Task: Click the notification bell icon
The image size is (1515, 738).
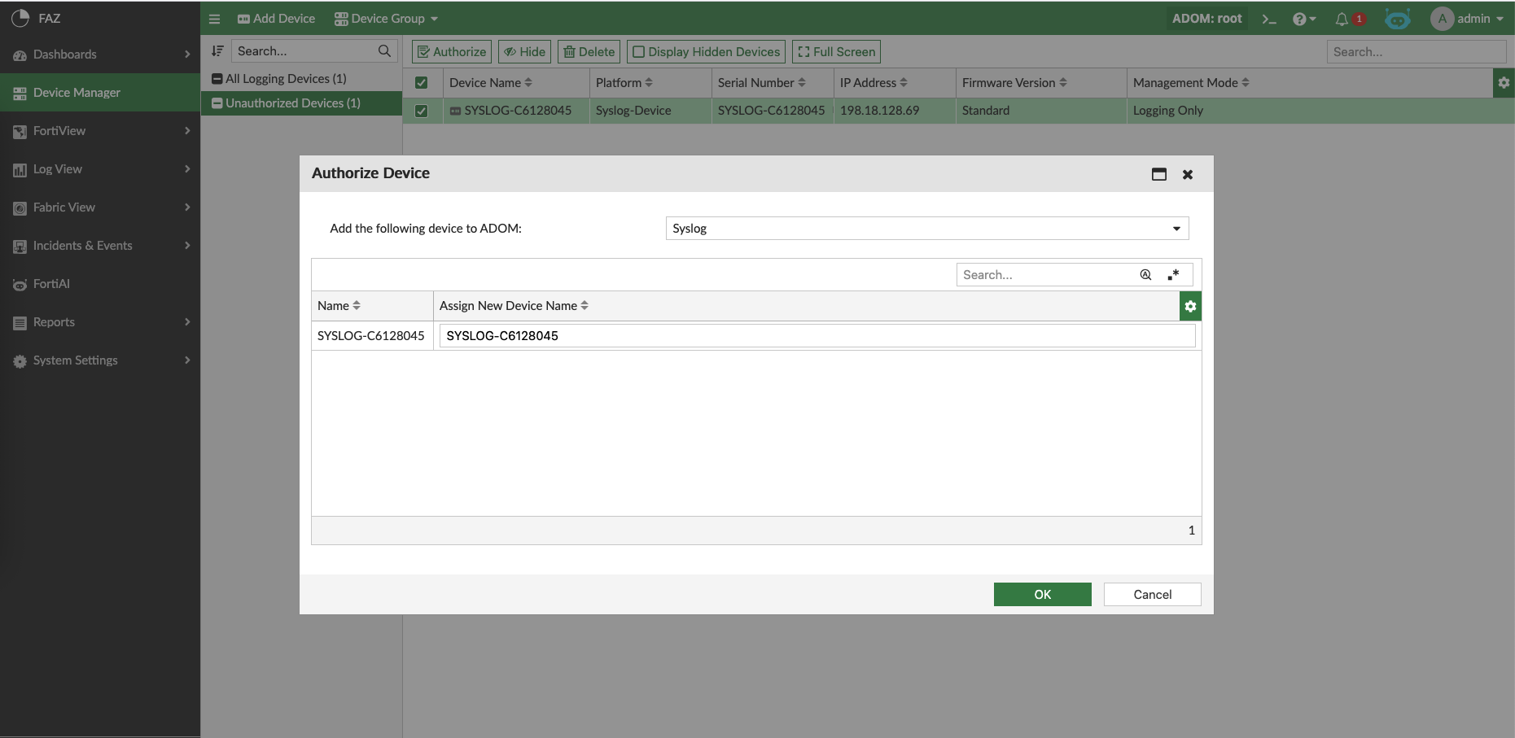Action: tap(1342, 19)
